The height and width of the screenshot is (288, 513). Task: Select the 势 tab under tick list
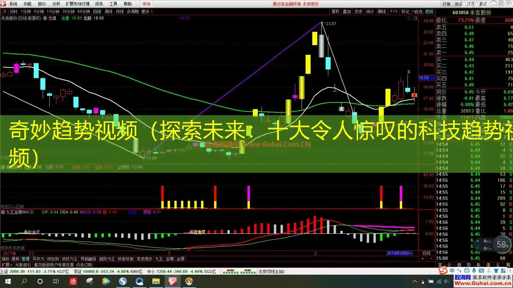pyautogui.click(x=469, y=265)
